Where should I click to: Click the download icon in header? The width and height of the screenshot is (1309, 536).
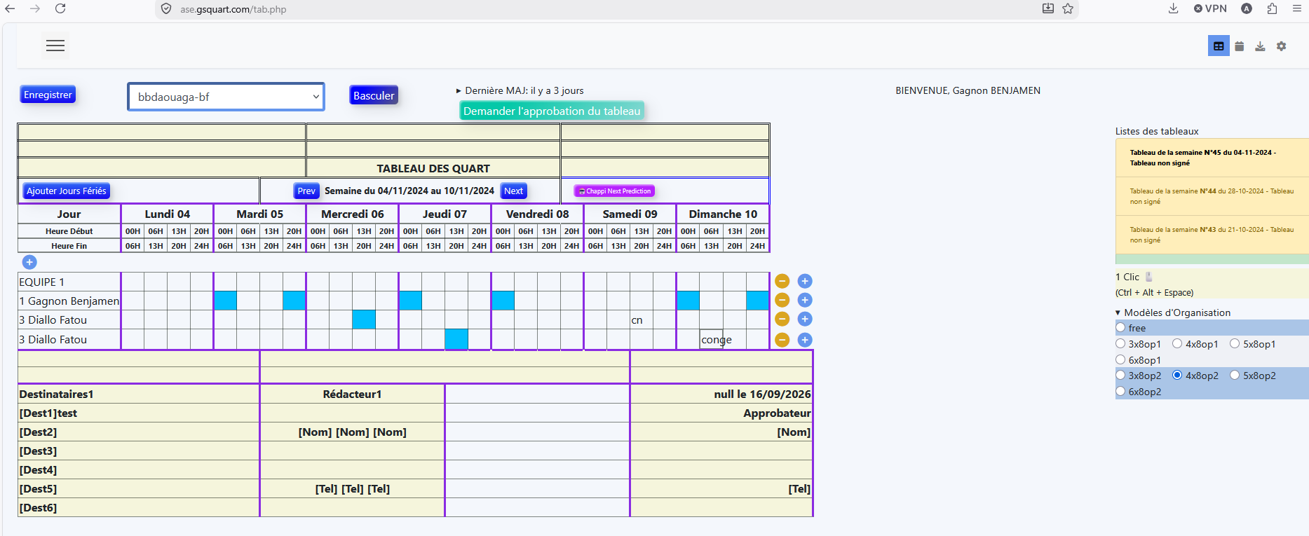1260,46
